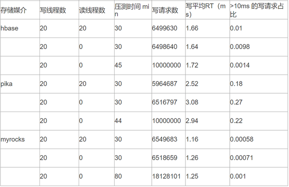The width and height of the screenshot is (289, 187).
Task: Click write request count 6518659
Action: (165, 158)
